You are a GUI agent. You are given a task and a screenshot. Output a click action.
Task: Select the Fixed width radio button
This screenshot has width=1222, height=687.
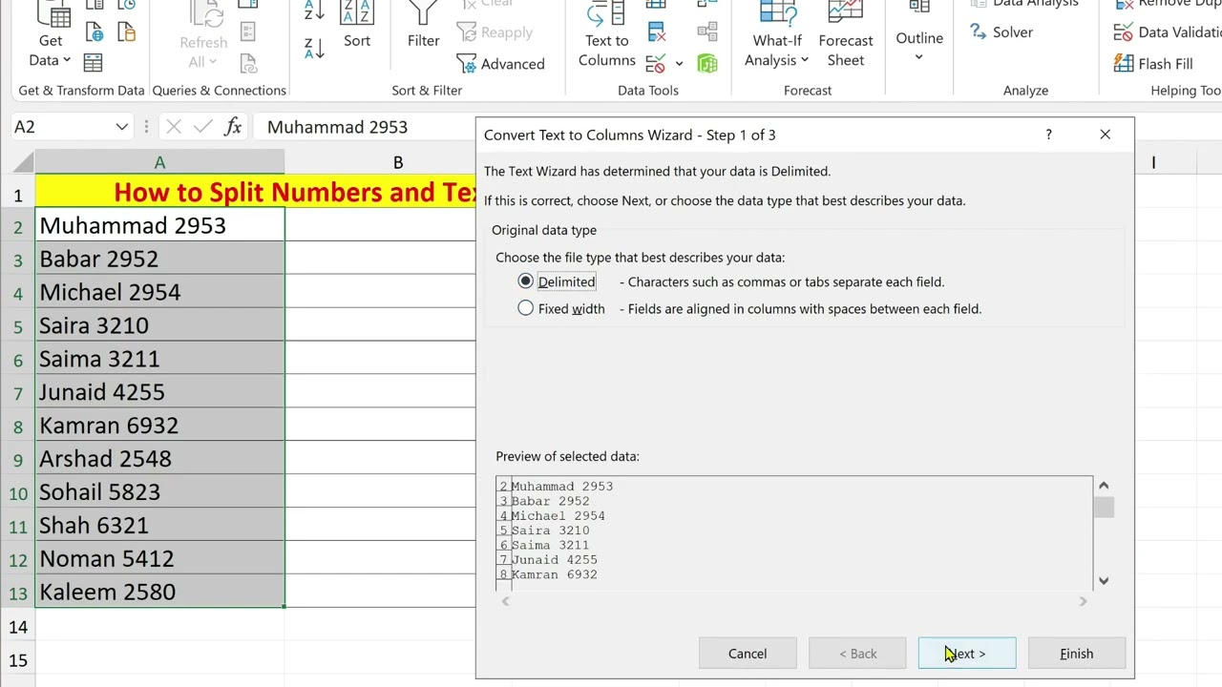click(x=525, y=308)
